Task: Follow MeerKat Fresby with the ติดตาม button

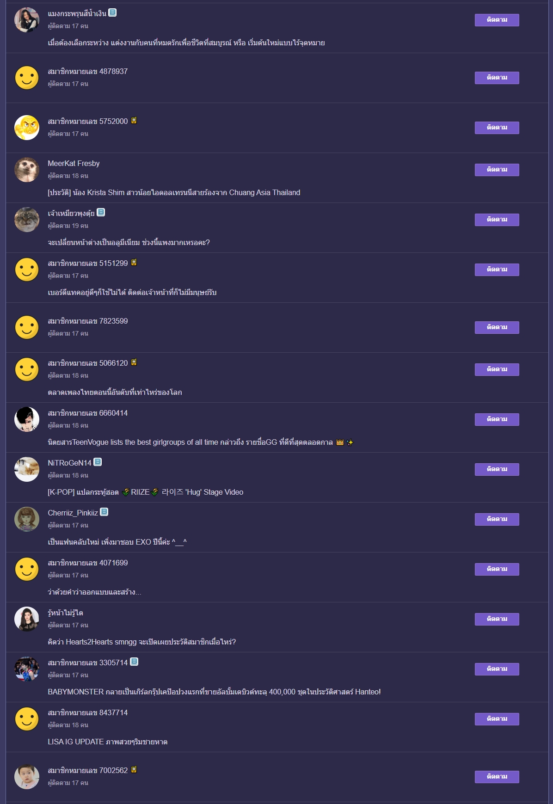Action: [497, 170]
